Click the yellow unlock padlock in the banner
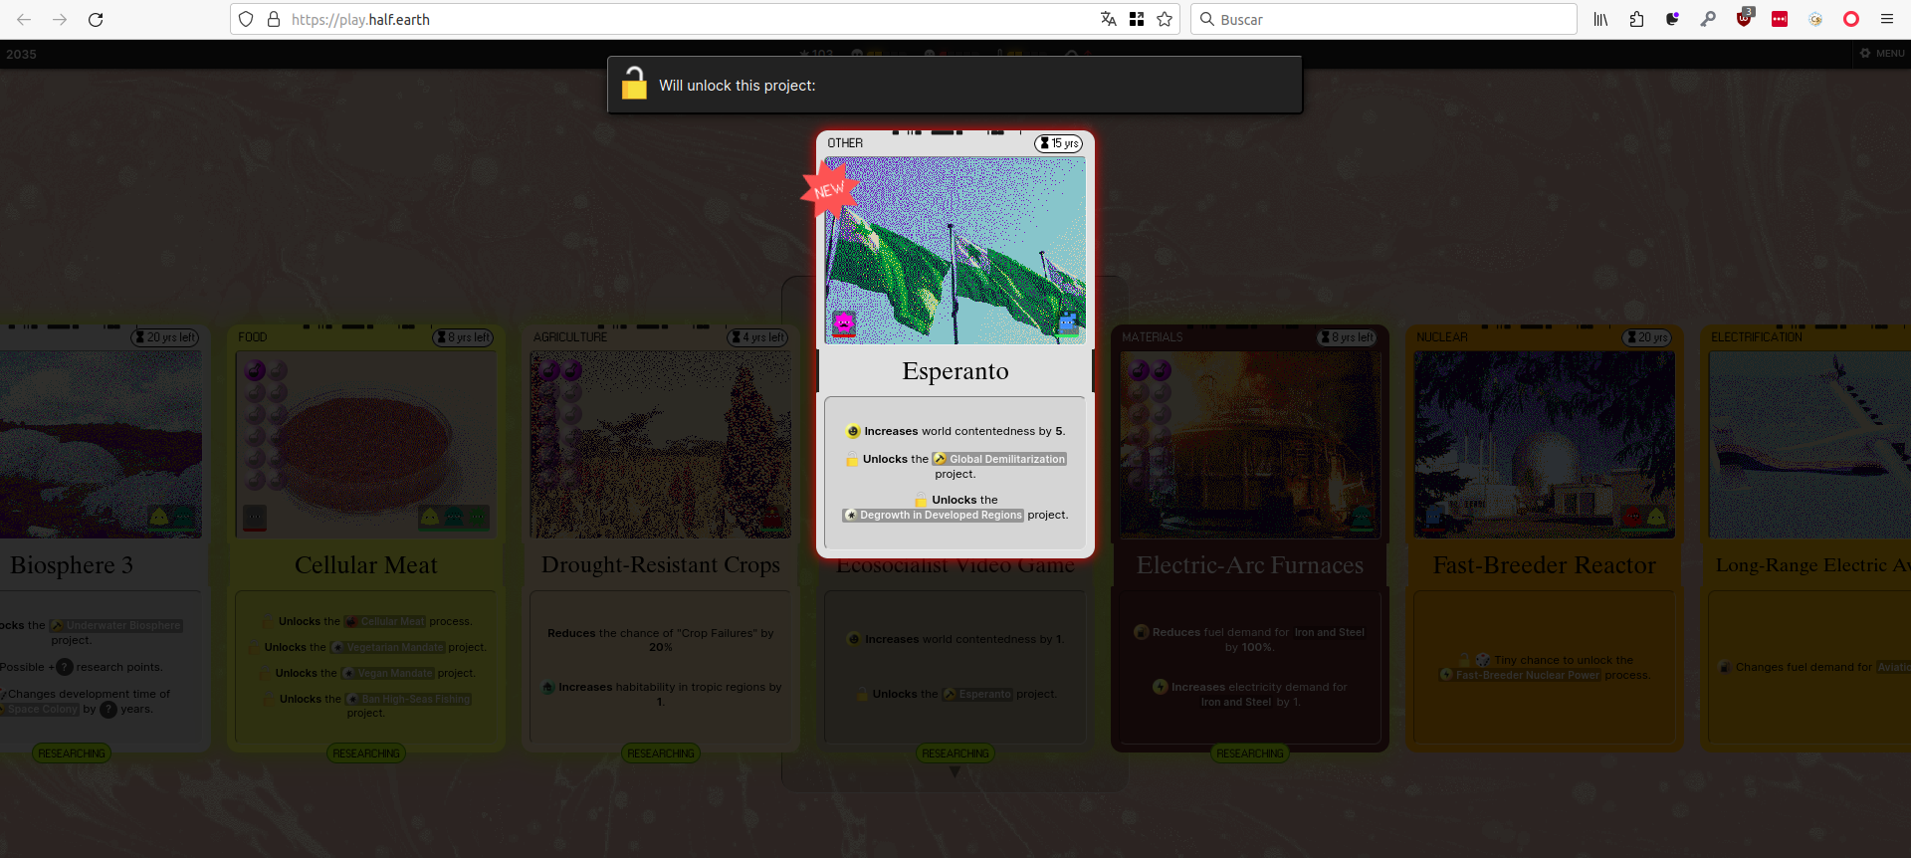Screen dimensions: 1911x858 pos(634,84)
